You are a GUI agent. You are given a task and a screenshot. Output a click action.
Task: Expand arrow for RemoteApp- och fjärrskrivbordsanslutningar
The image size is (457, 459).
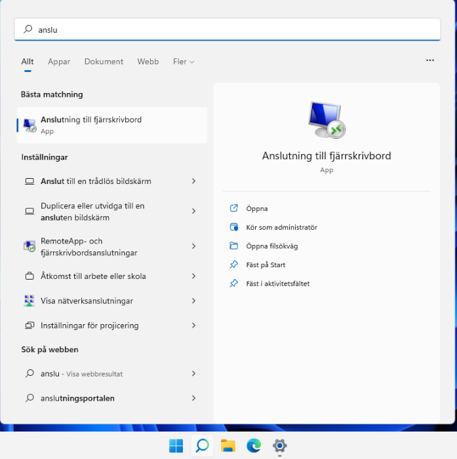point(193,246)
